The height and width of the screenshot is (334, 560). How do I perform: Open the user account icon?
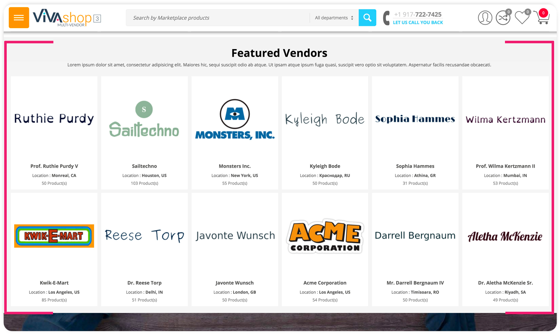click(485, 18)
